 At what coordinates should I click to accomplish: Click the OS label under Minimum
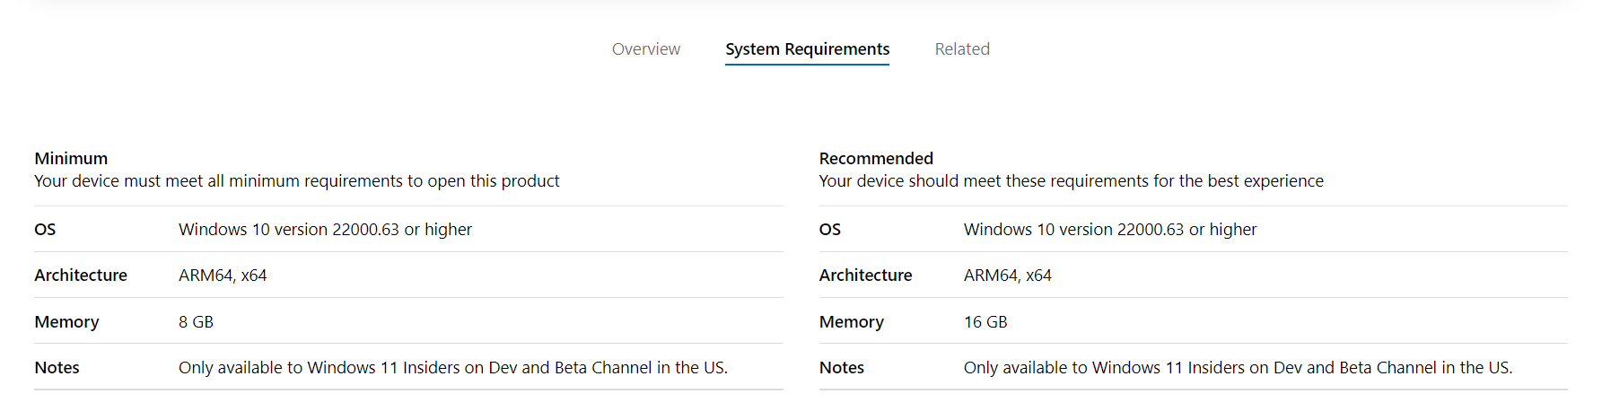(45, 229)
